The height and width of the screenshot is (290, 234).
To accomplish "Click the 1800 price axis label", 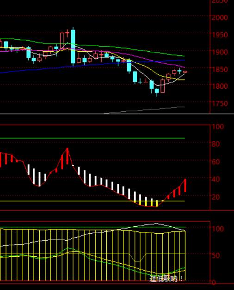I will (220, 86).
